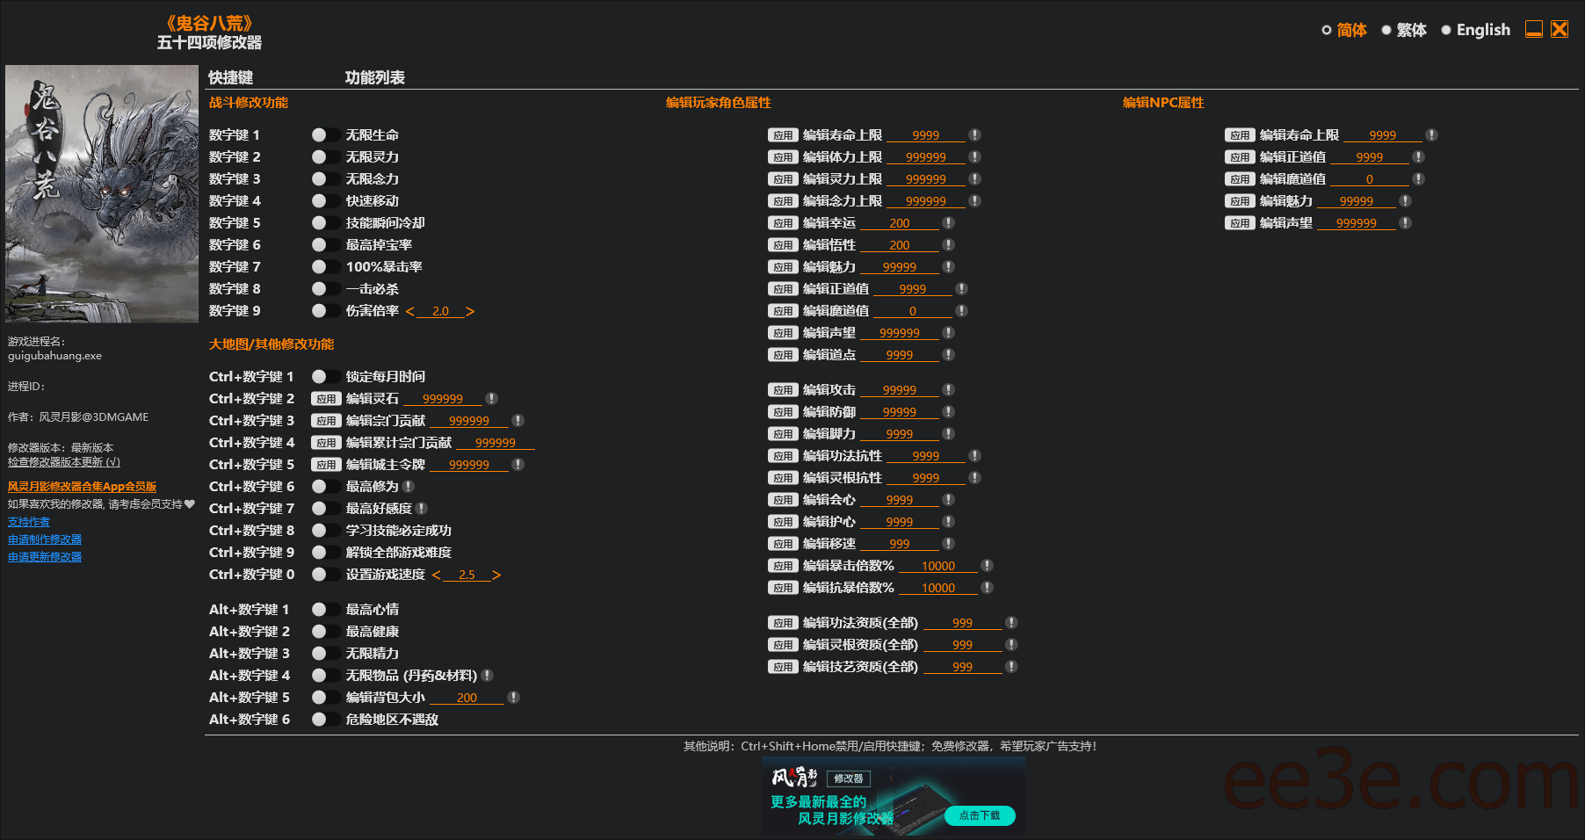Screen dimensions: 1585x840
Task: Open the 风灵月影修改器合集App会员版 link
Action: pyautogui.click(x=82, y=487)
